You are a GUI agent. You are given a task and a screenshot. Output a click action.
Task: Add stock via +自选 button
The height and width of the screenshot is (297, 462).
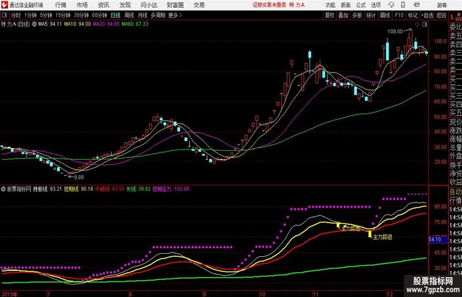click(x=427, y=15)
